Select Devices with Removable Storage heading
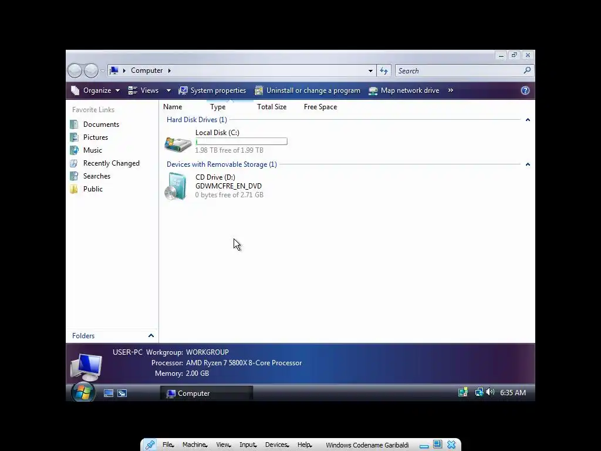 221,164
